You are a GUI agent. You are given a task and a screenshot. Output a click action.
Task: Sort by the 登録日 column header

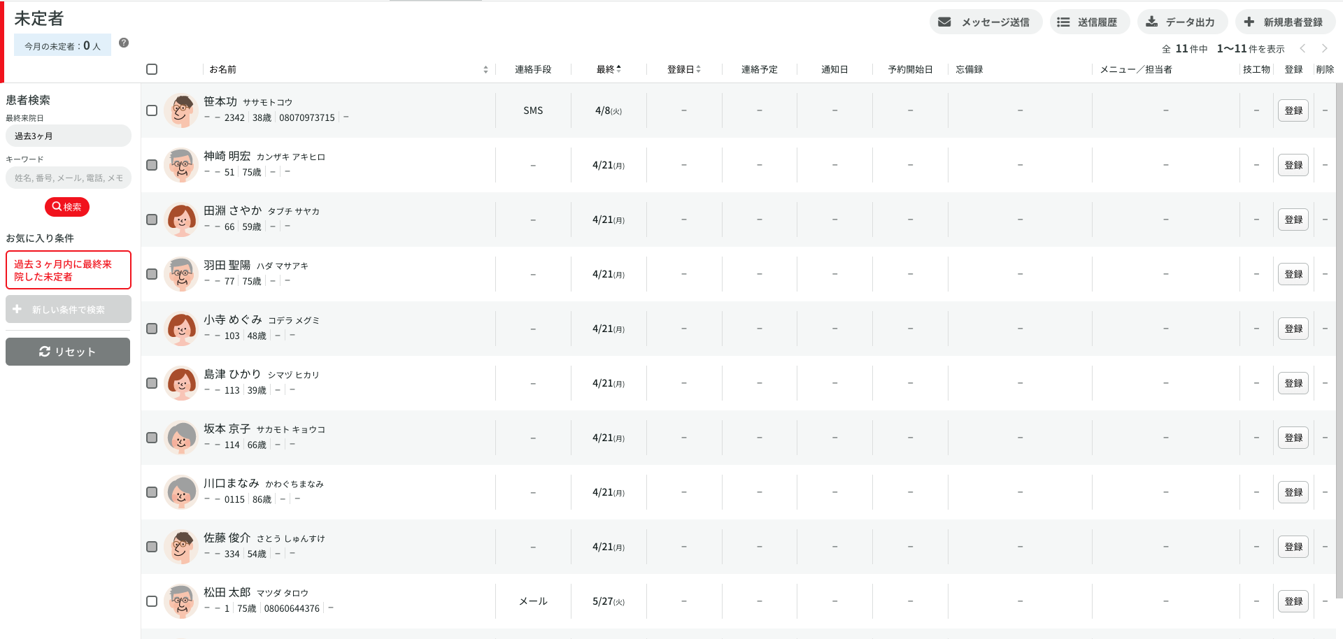tap(683, 69)
